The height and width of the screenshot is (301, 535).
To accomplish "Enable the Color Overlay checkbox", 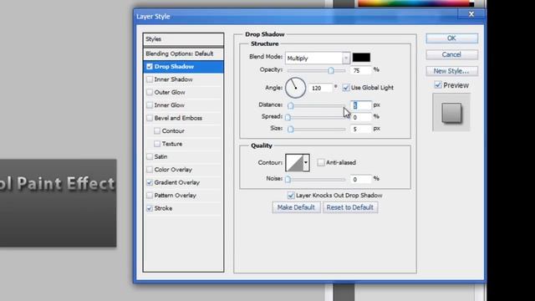I will pos(150,170).
